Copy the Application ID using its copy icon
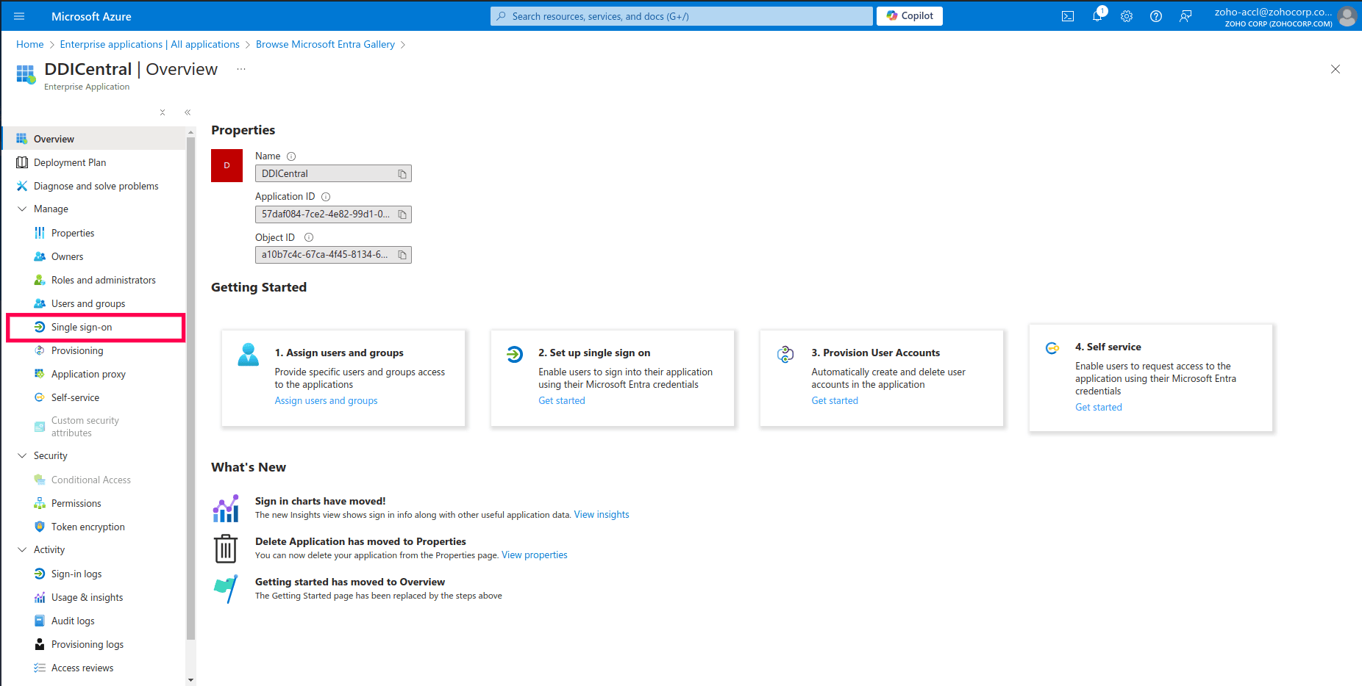1362x686 pixels. (x=402, y=214)
